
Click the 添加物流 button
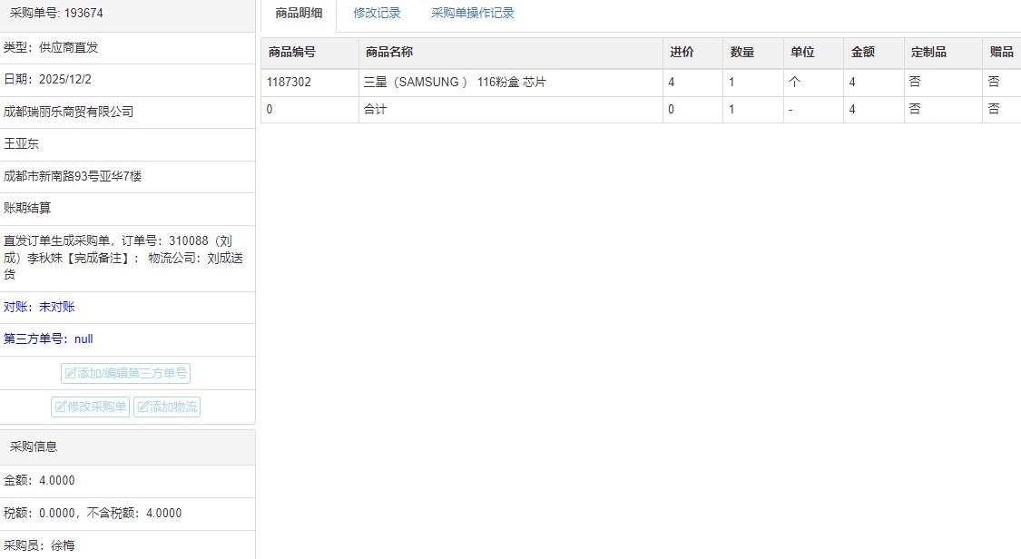tap(167, 407)
